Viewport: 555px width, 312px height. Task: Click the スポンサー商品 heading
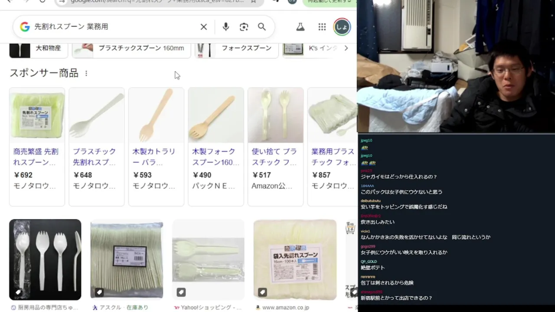coord(44,73)
